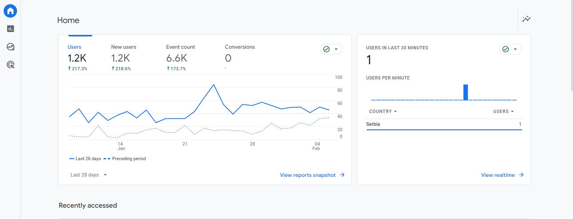573x219 pixels.
Task: Open the Explore icon in sidebar
Action: 10,47
